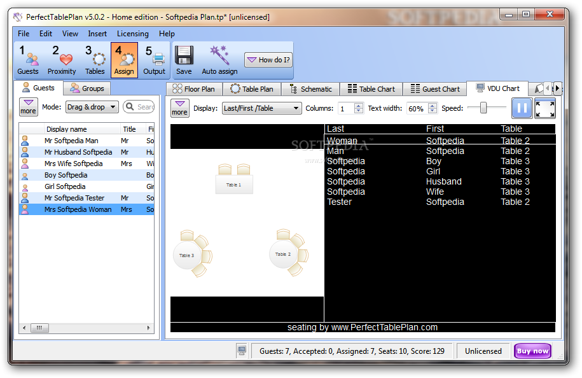This screenshot has height=378, width=582.
Task: Switch to the Table Chart tab
Action: click(371, 89)
